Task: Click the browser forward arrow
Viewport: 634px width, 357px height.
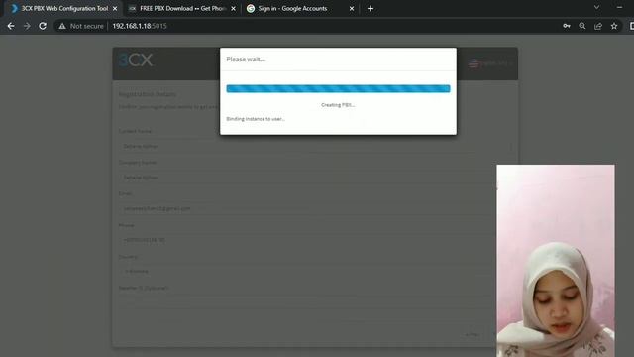Action: pyautogui.click(x=27, y=26)
